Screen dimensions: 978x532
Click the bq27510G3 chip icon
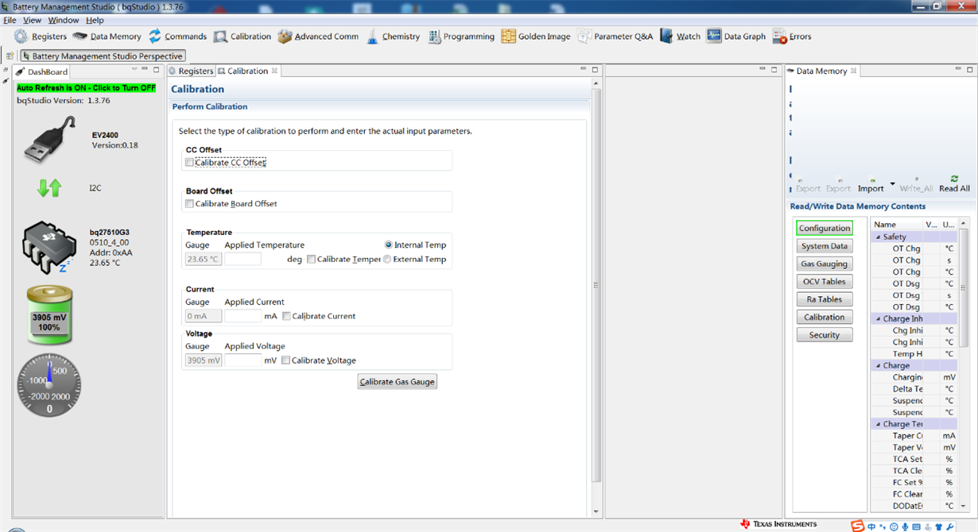49,247
